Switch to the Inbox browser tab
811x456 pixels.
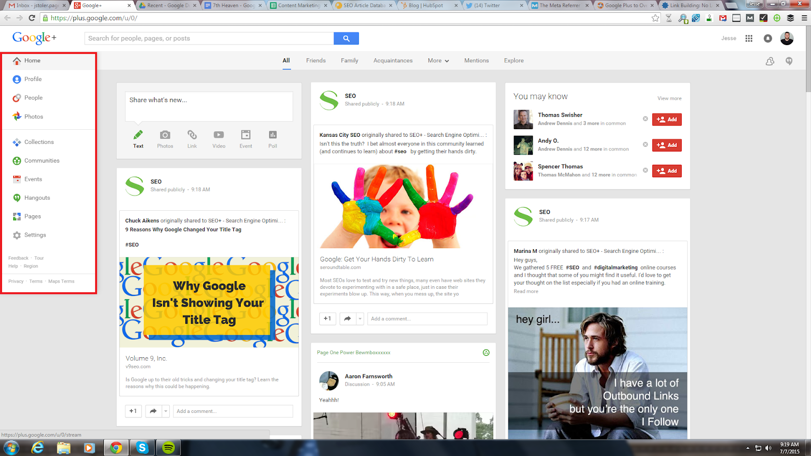click(x=36, y=6)
